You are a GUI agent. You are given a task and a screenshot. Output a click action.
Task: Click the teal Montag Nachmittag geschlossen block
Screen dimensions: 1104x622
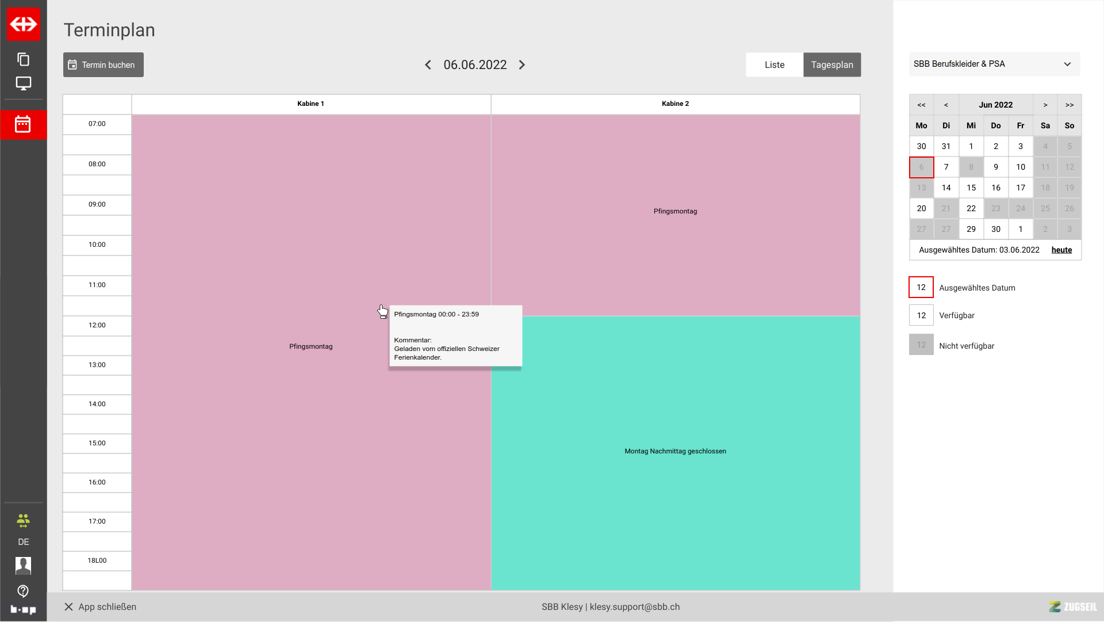pos(675,452)
